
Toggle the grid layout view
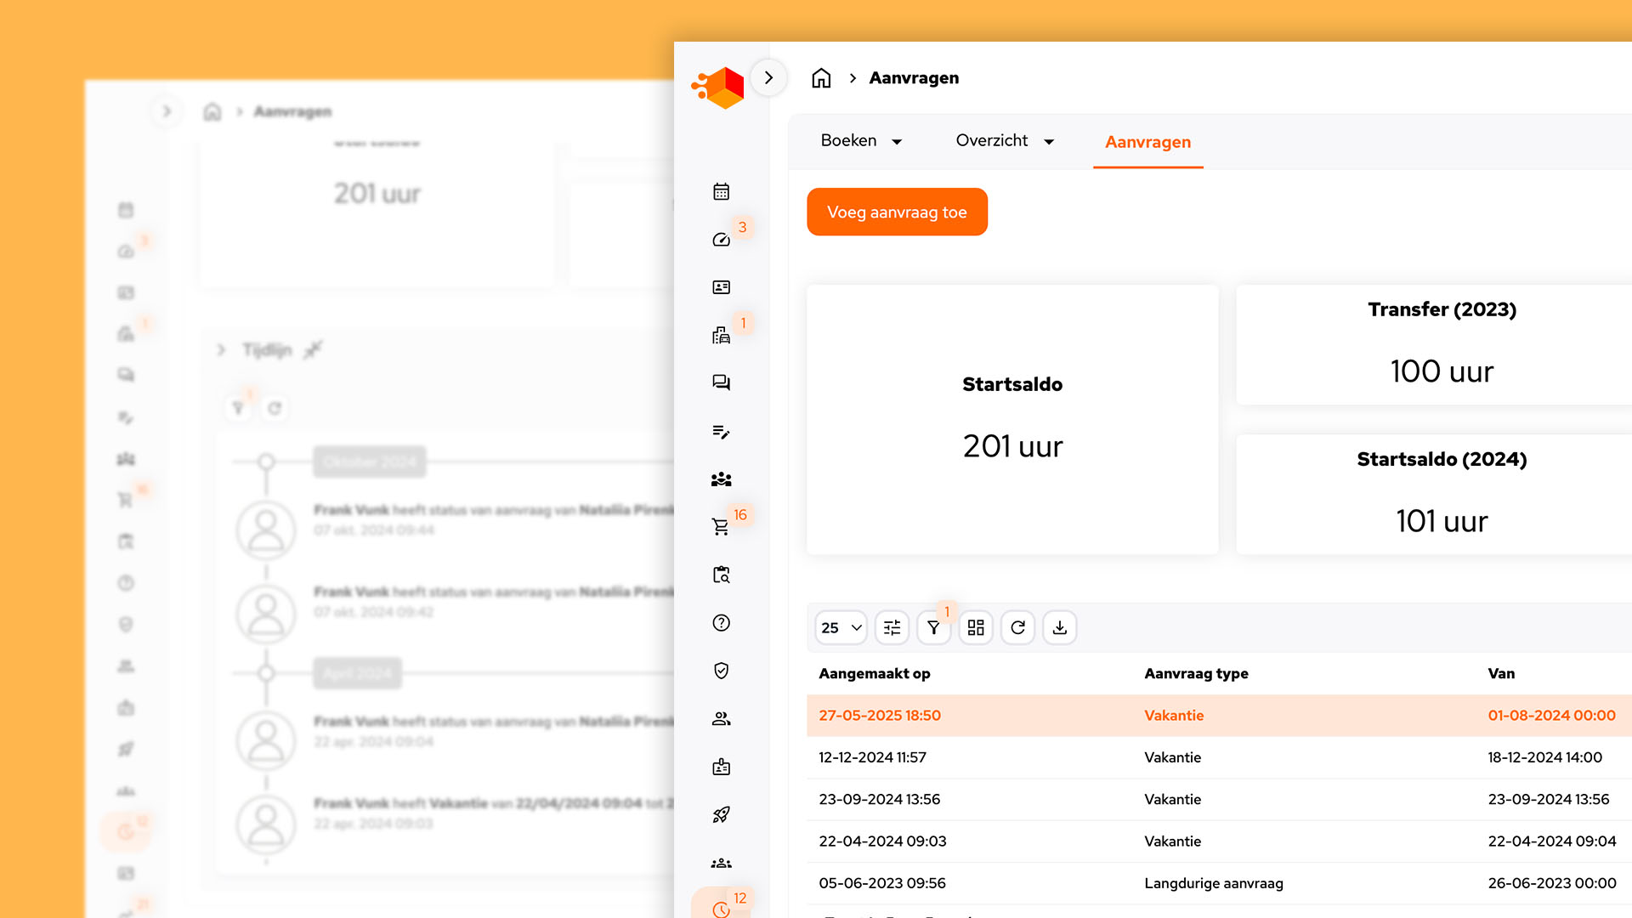[975, 627]
